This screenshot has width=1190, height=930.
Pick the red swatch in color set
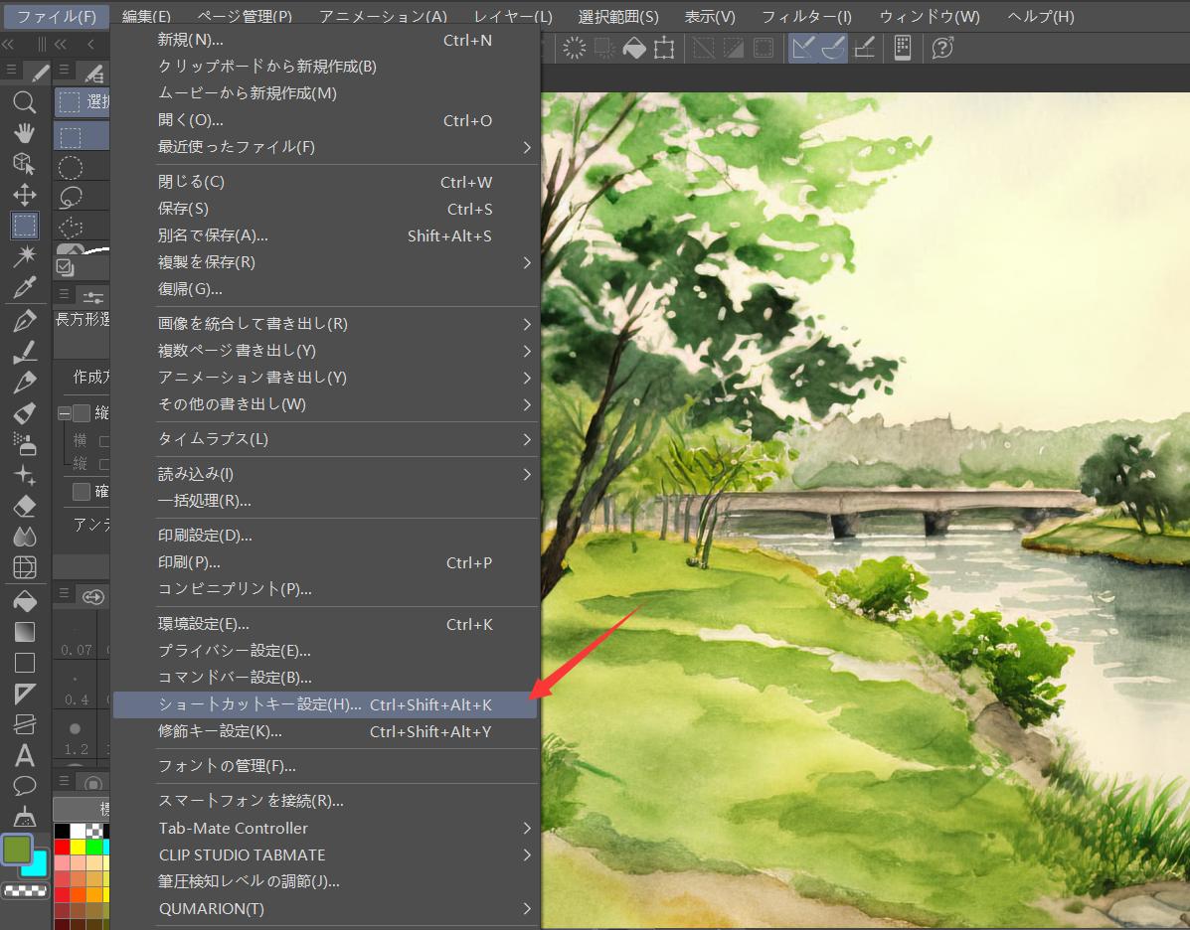[63, 847]
